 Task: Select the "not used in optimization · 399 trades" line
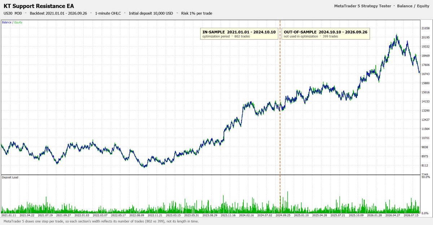pyautogui.click(x=310, y=36)
